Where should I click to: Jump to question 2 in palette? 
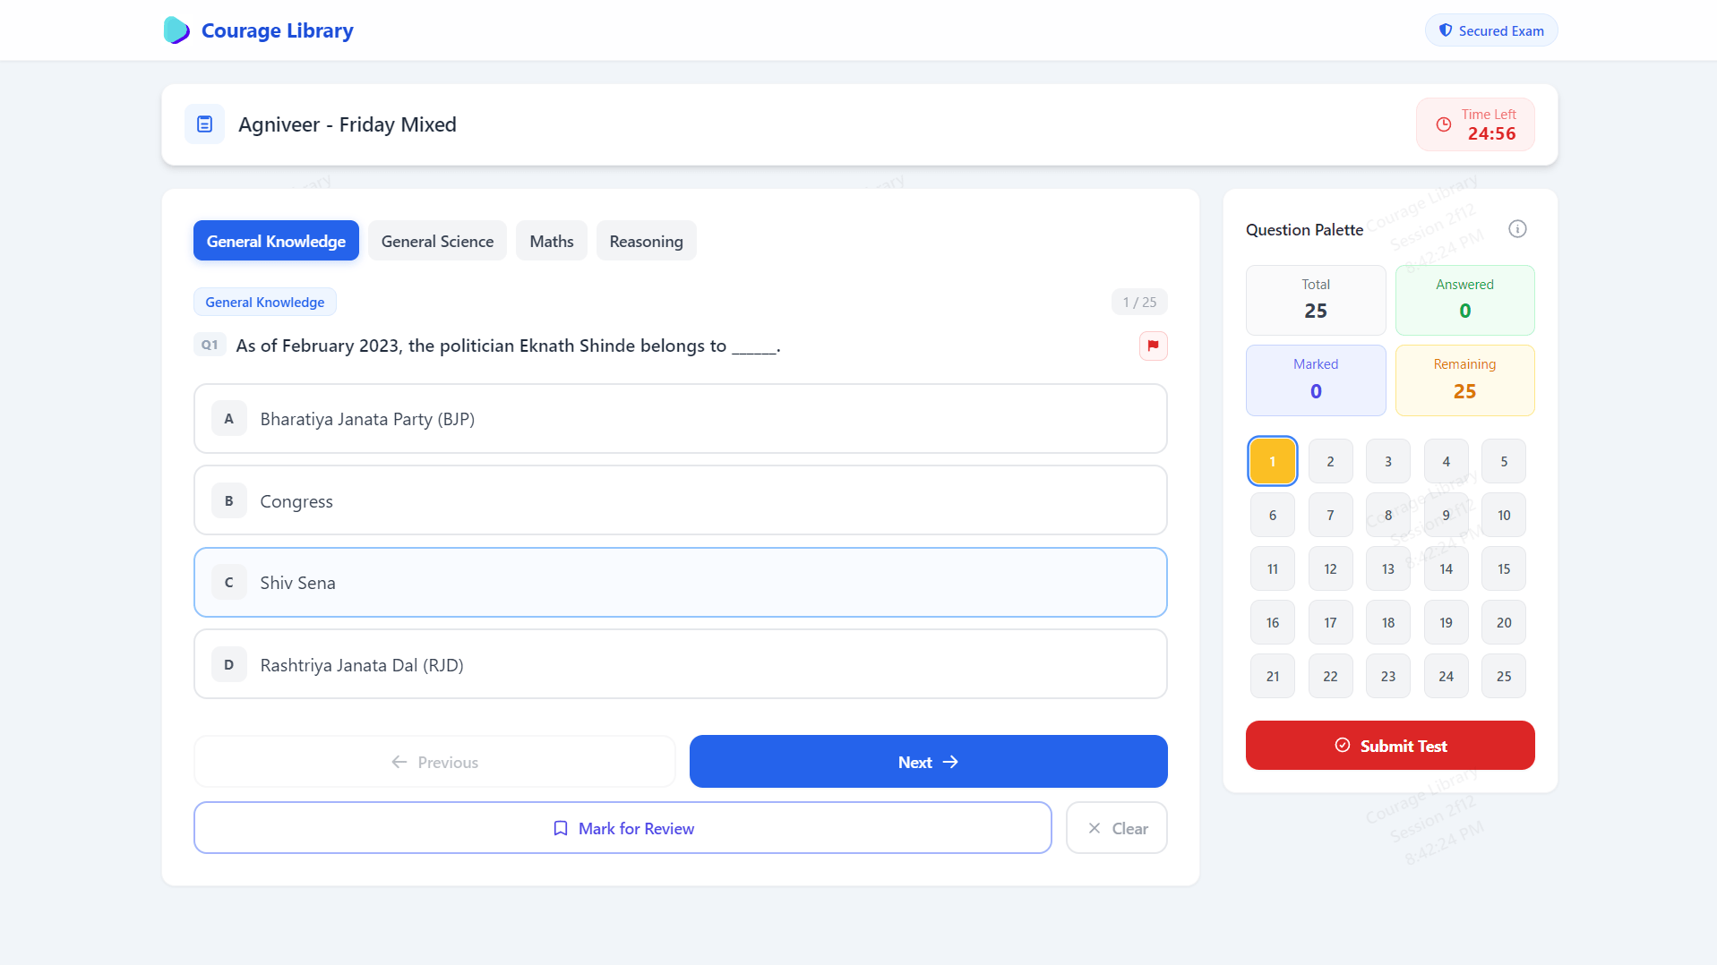tap(1330, 462)
